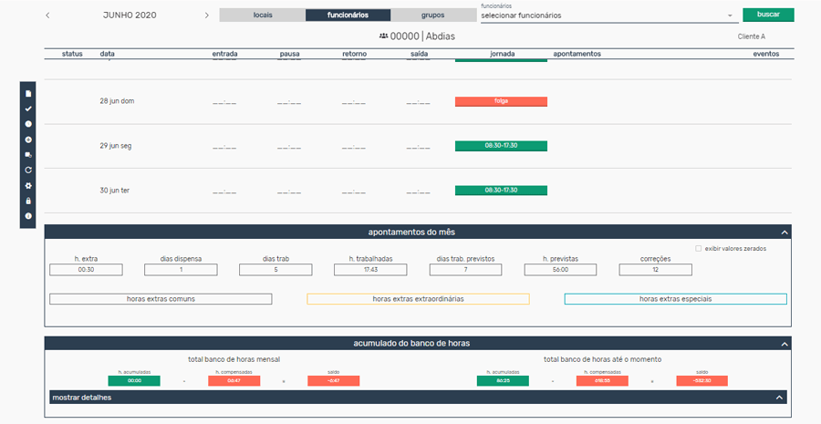Click the total banco de horas mensal heading

pos(234,359)
